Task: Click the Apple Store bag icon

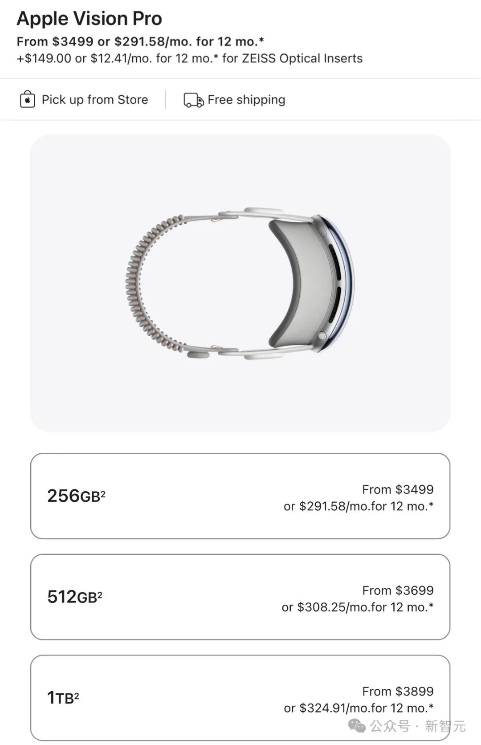Action: point(27,100)
